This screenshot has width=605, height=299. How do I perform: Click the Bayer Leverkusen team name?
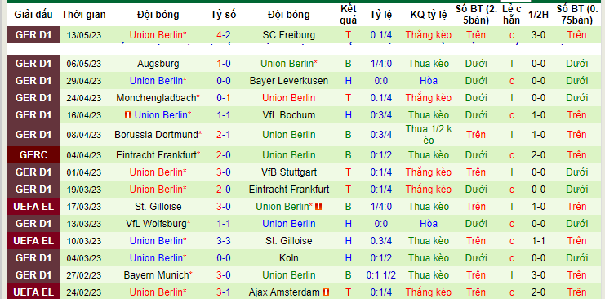288,81
